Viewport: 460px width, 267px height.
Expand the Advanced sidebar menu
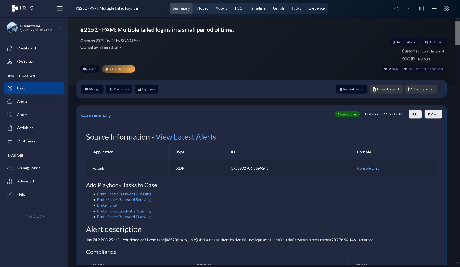tap(34, 181)
